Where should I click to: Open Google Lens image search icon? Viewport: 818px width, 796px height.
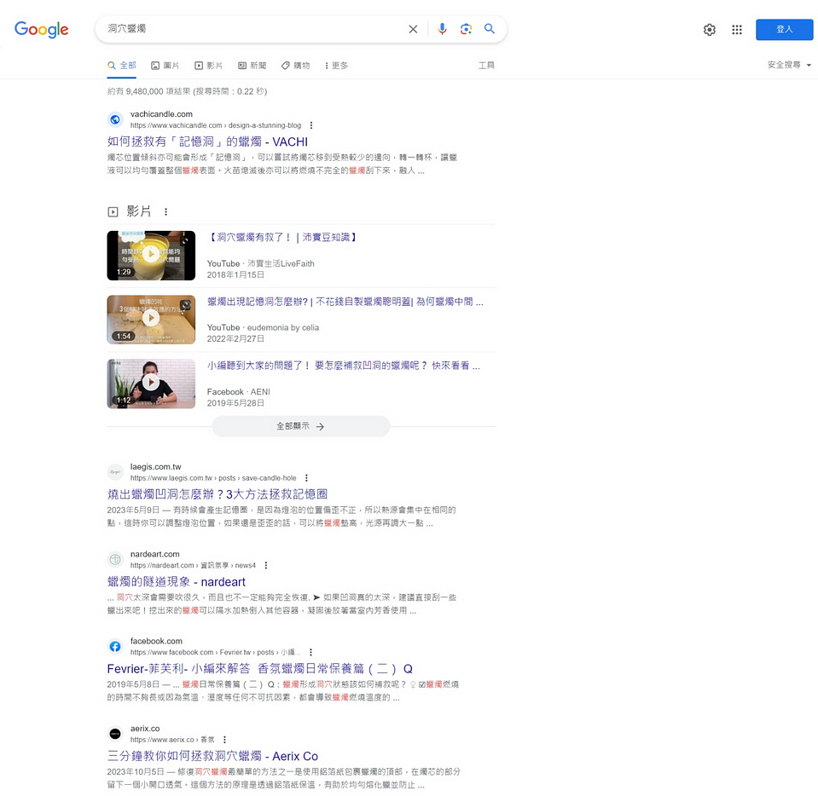tap(466, 29)
